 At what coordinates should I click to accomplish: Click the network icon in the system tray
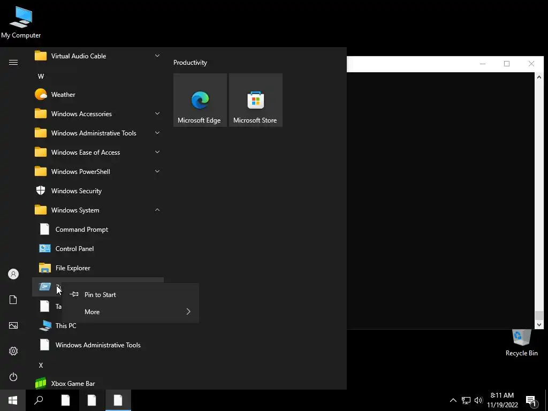tap(466, 400)
